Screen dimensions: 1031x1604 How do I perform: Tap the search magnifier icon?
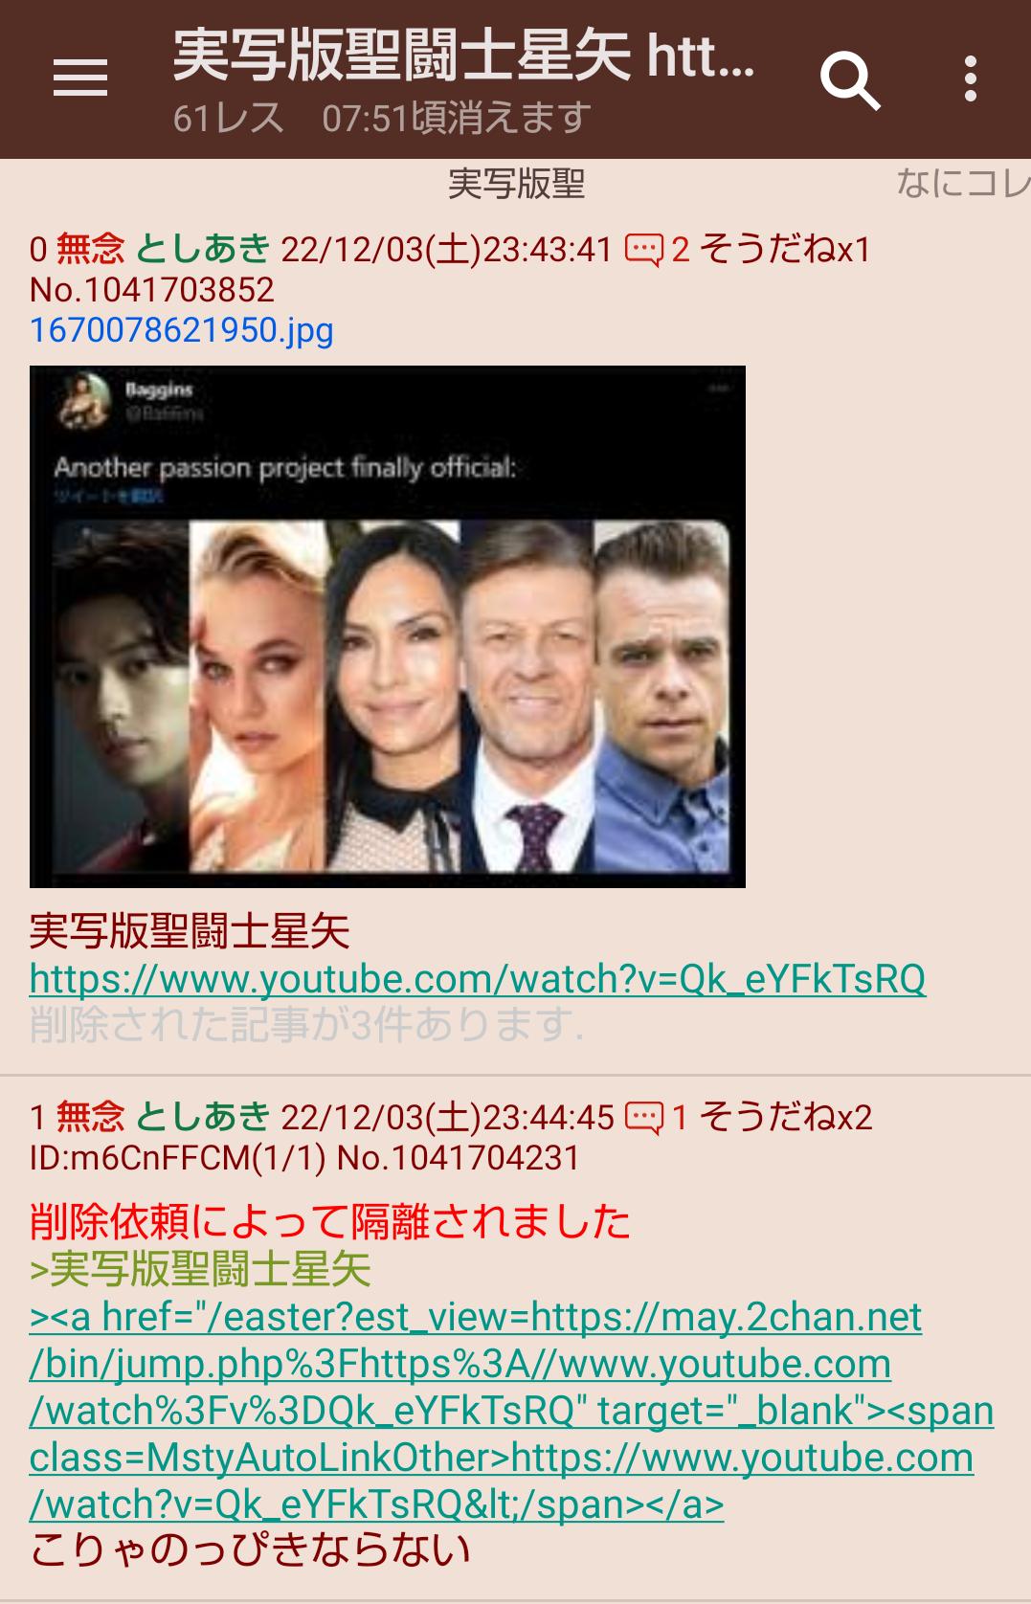coord(850,80)
